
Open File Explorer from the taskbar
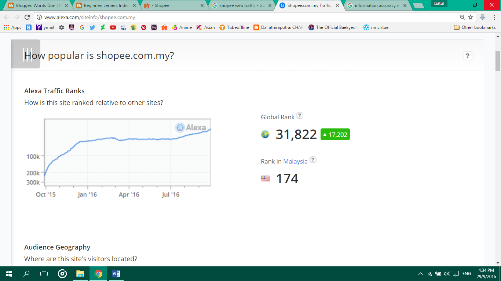80,274
